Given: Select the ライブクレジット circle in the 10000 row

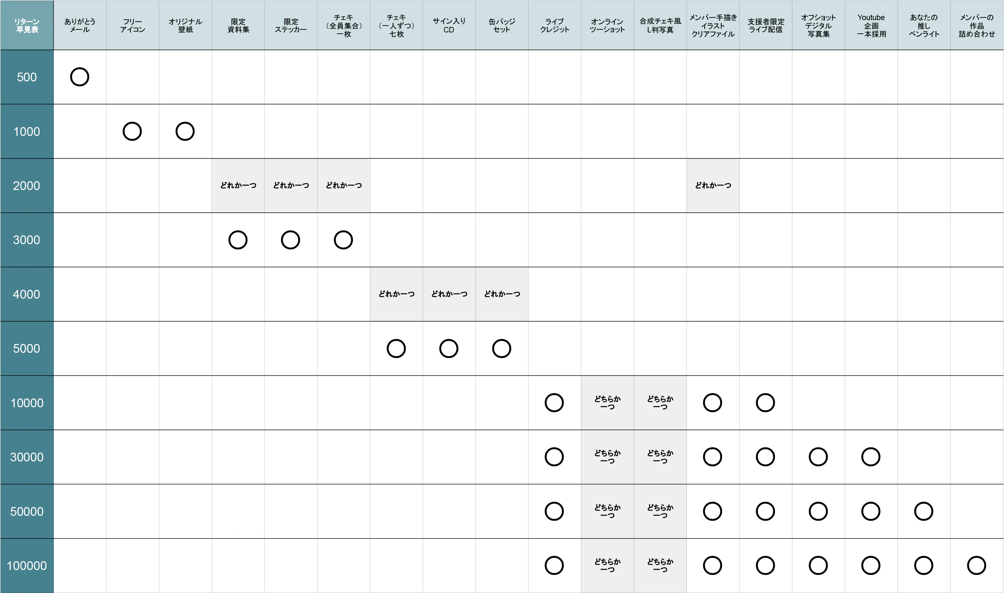Looking at the screenshot, I should click(554, 403).
